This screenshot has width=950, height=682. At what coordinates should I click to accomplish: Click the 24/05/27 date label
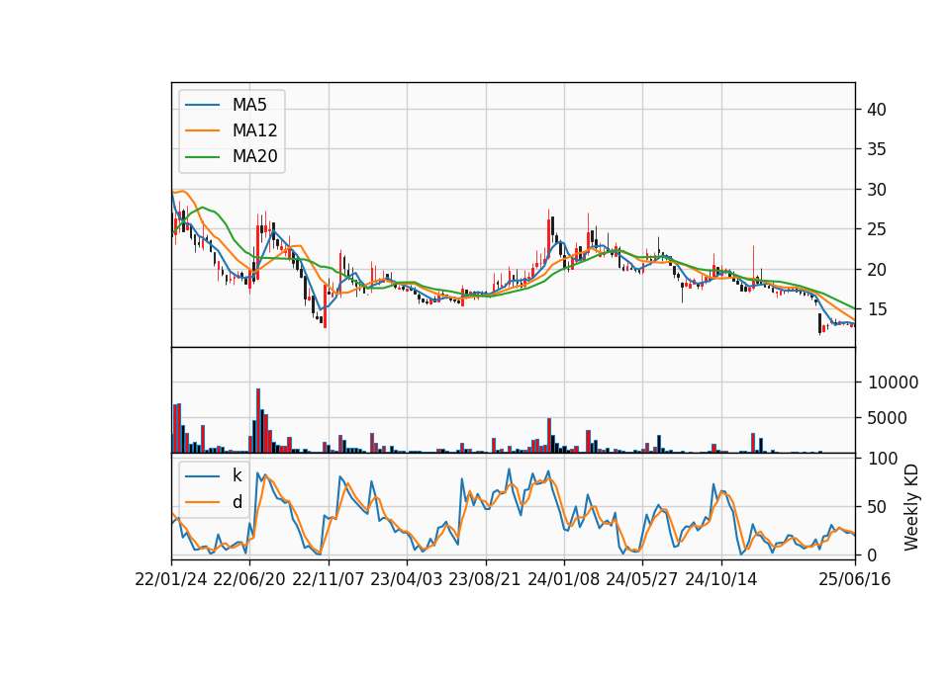click(641, 579)
